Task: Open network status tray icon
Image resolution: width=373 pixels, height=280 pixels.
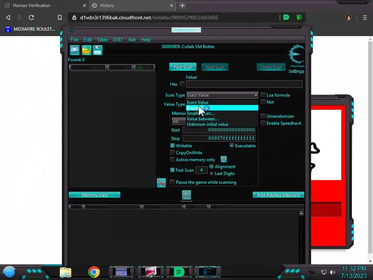Action: [324, 272]
